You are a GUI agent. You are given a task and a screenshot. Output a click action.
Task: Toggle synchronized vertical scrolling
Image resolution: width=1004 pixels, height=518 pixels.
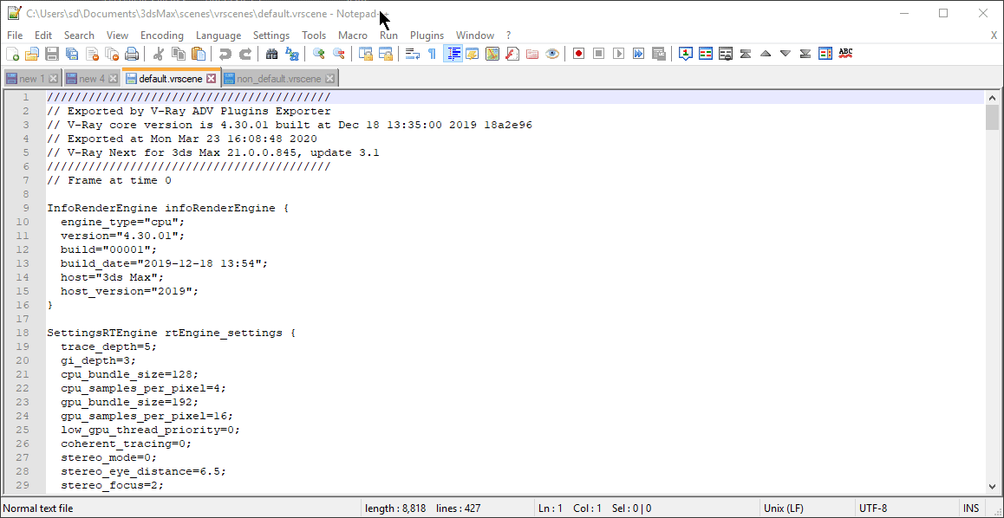click(x=366, y=54)
